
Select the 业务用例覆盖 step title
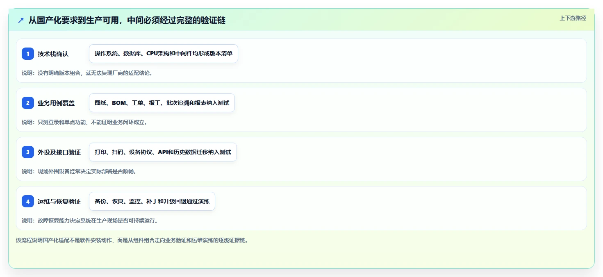click(56, 103)
